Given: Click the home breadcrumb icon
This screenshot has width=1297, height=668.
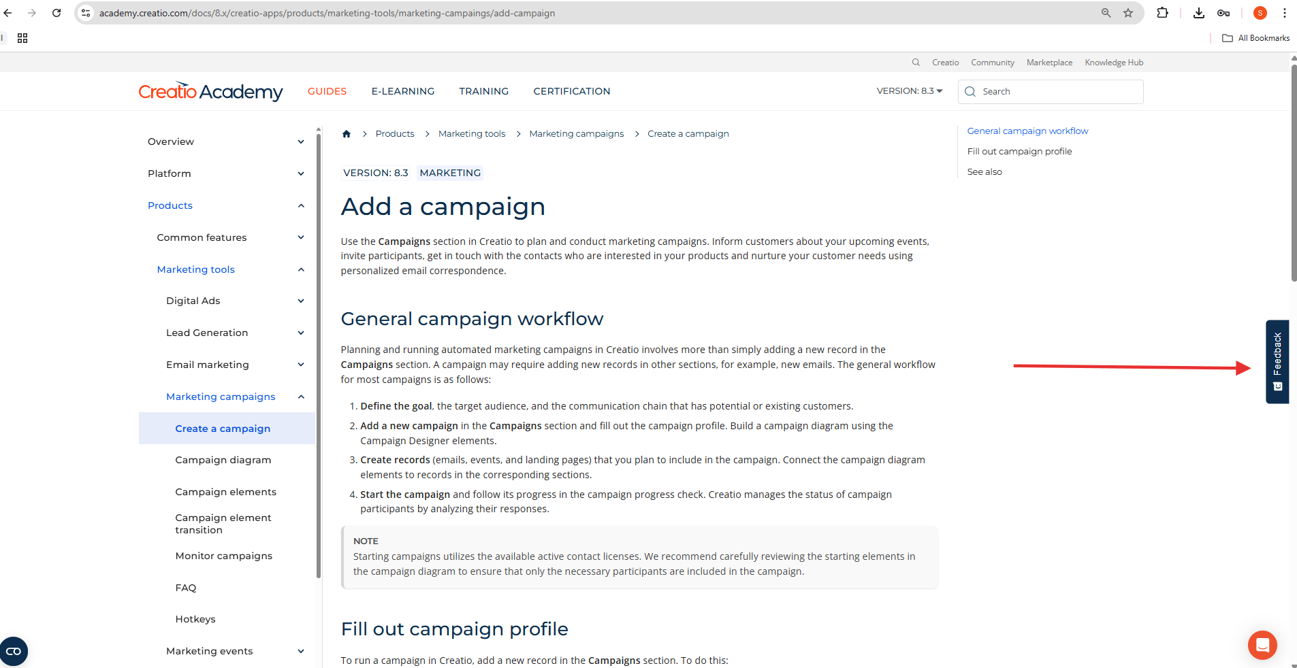Looking at the screenshot, I should [347, 134].
